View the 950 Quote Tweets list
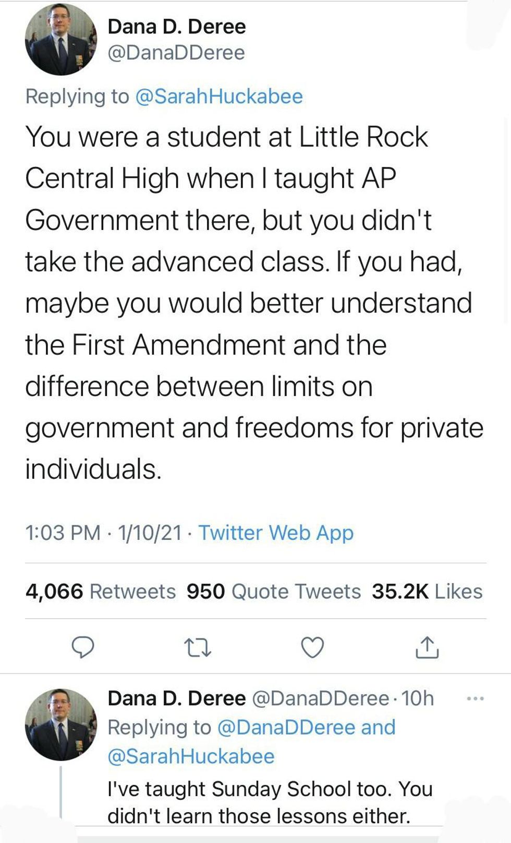511x843 pixels. point(274,592)
